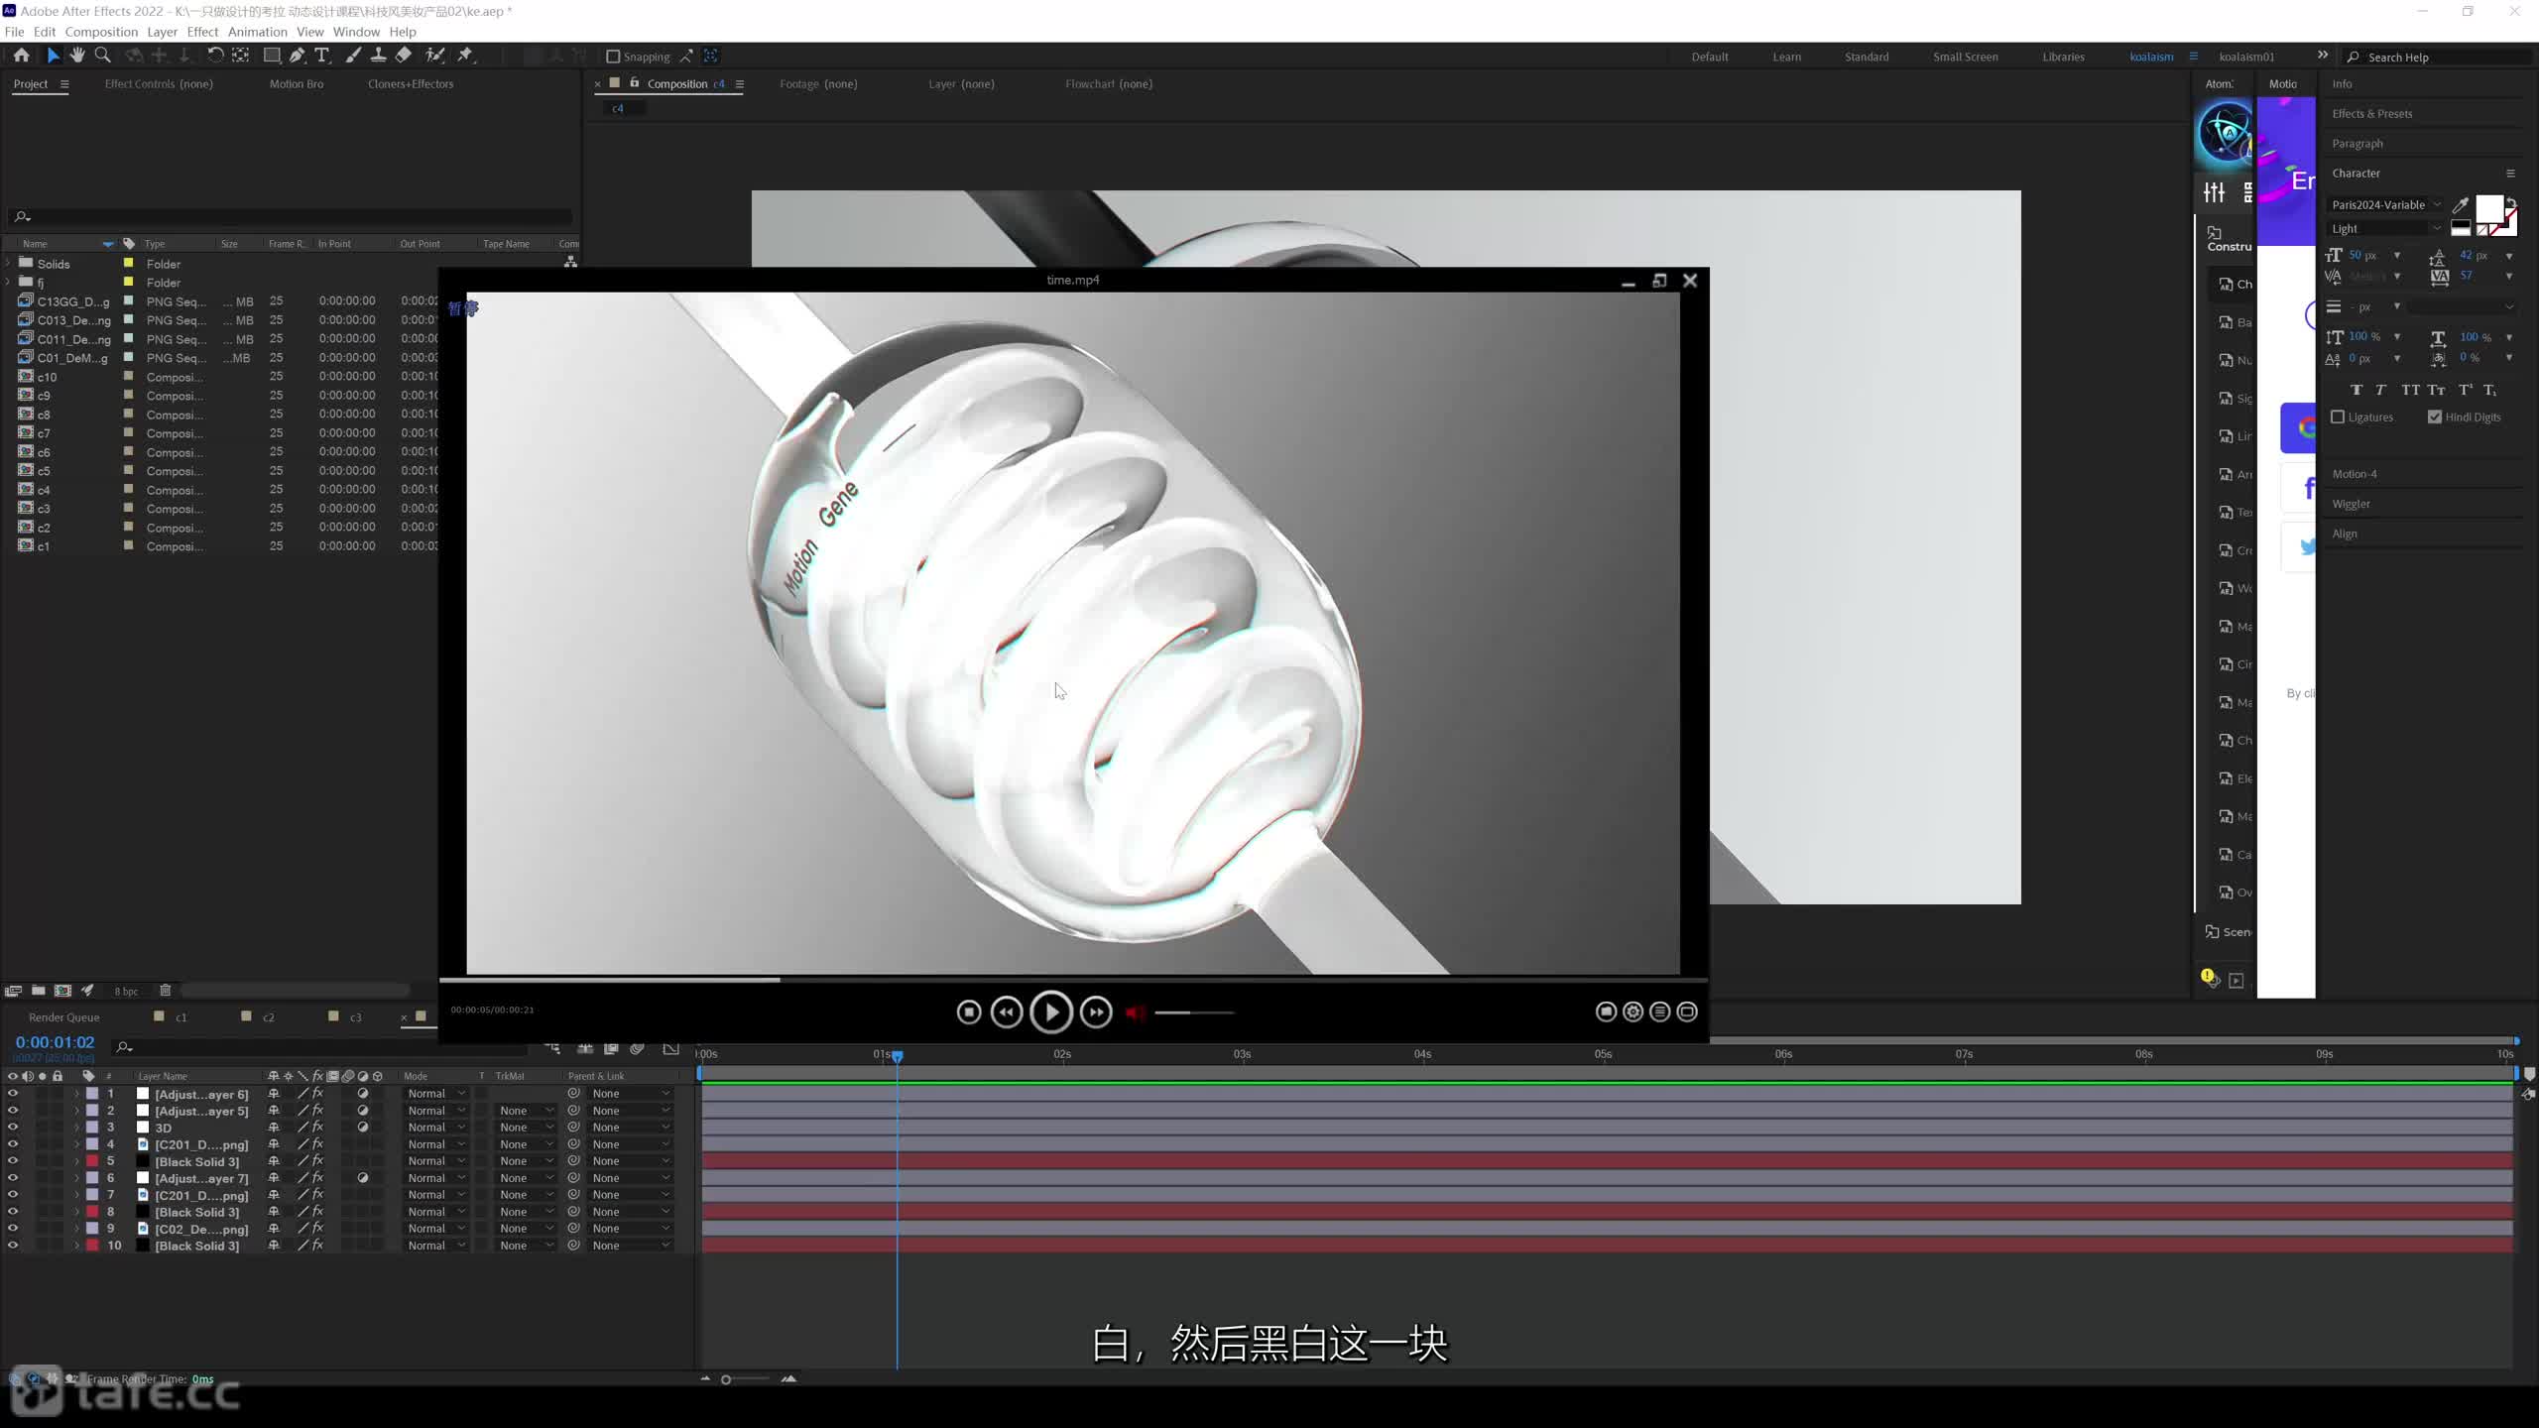Hide layer 5 Black Solid 3
The height and width of the screenshot is (1428, 2539).
13,1161
